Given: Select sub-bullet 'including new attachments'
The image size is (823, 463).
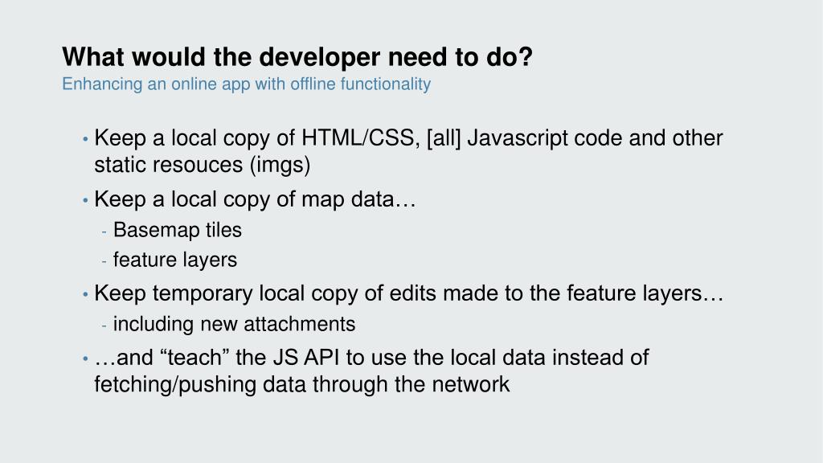Looking at the screenshot, I should (234, 324).
